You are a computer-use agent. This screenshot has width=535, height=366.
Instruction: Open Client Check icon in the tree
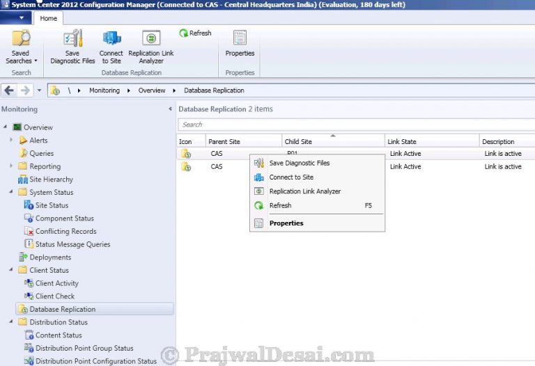[29, 296]
